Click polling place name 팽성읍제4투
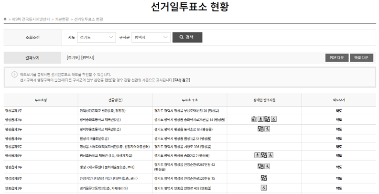Viewport: 379px width, 194px height. (13, 139)
